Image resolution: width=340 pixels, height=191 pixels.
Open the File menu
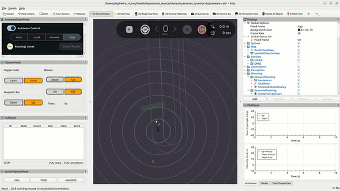coord(4,8)
